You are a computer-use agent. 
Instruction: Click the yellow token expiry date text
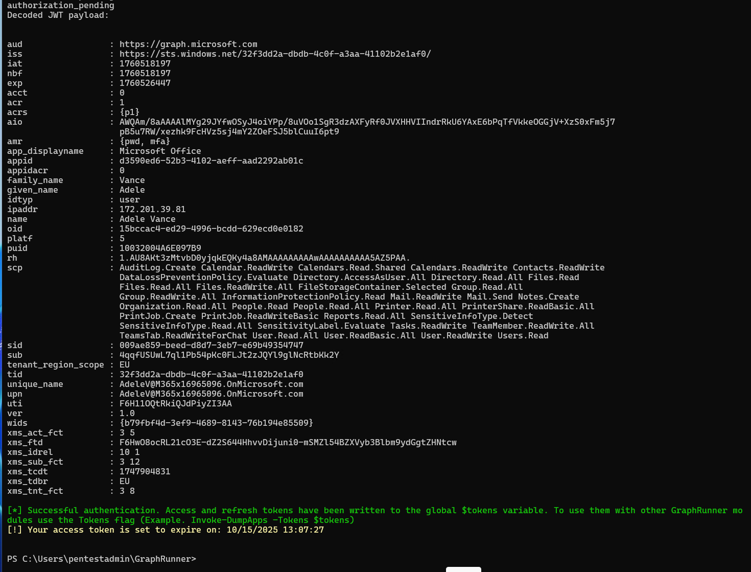275,530
